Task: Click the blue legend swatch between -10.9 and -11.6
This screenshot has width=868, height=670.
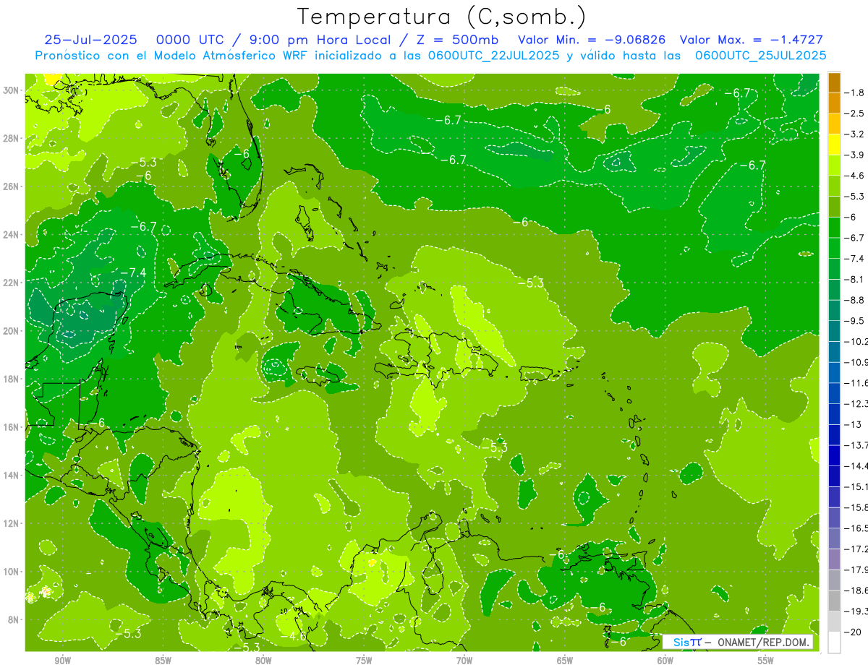Action: tap(834, 372)
